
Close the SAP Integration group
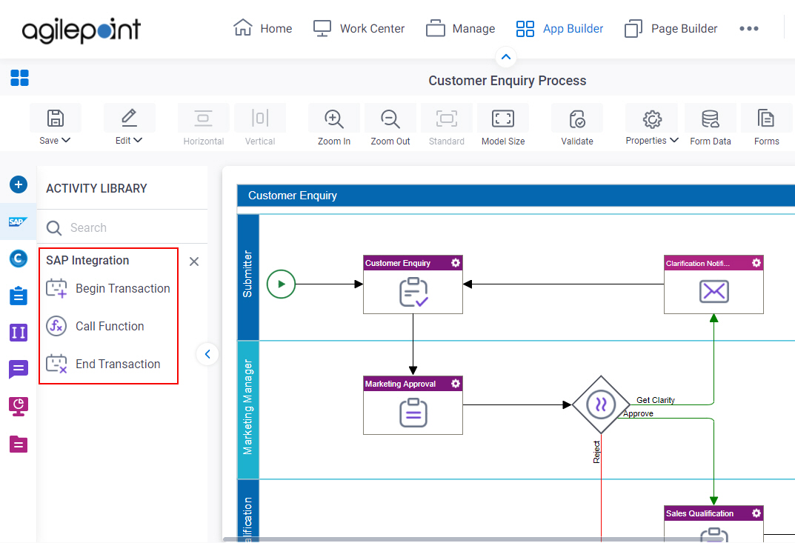(193, 261)
